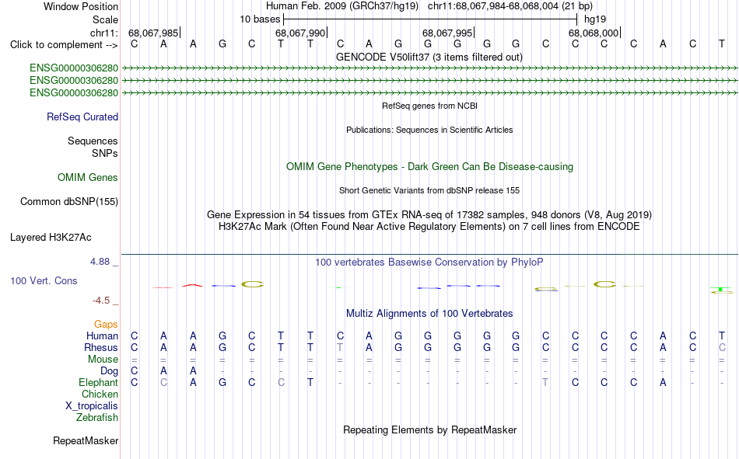Click the hg19 label beside scale bar
This screenshot has width=739, height=459.
(595, 19)
